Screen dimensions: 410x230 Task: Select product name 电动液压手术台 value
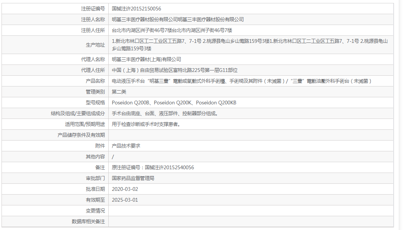pos(242,81)
